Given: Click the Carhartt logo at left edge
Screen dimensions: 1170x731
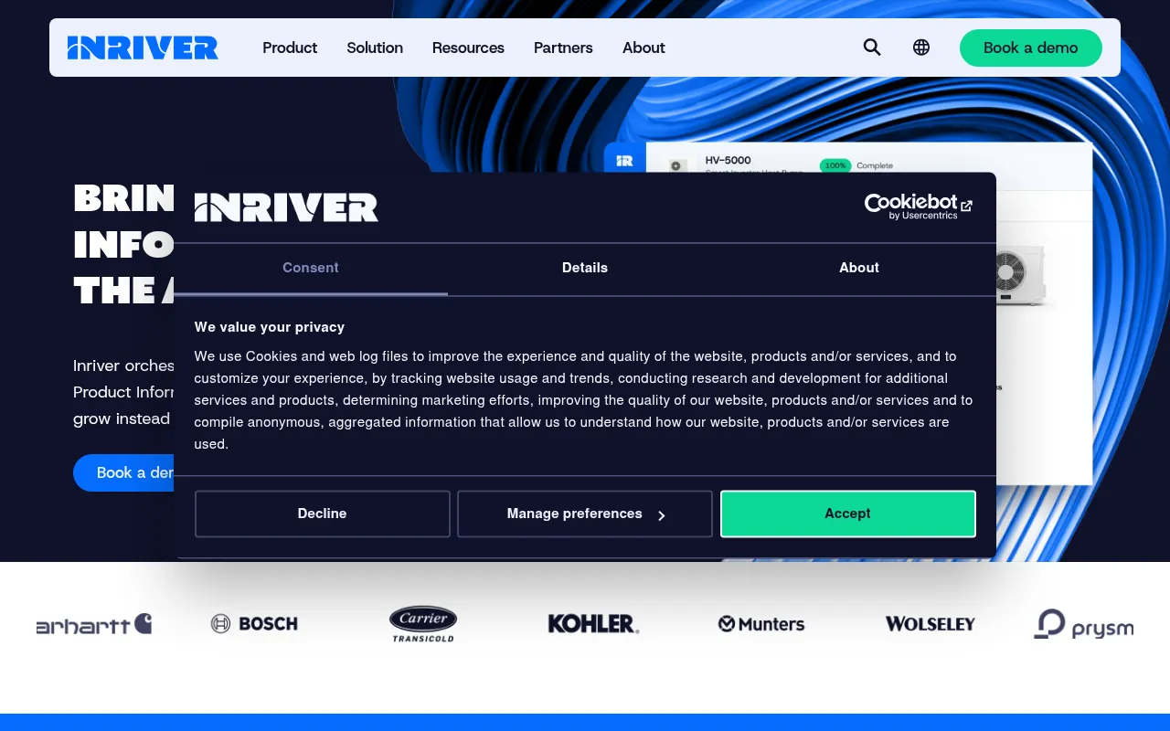Looking at the screenshot, I should click(x=94, y=624).
